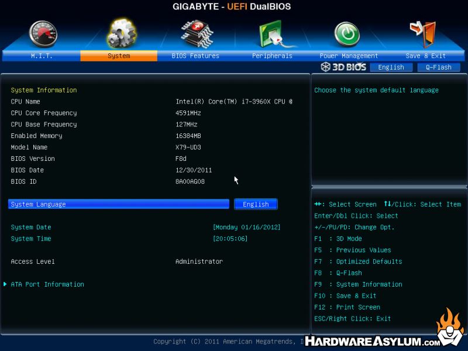Click the Enabled Memory label

tap(36, 136)
